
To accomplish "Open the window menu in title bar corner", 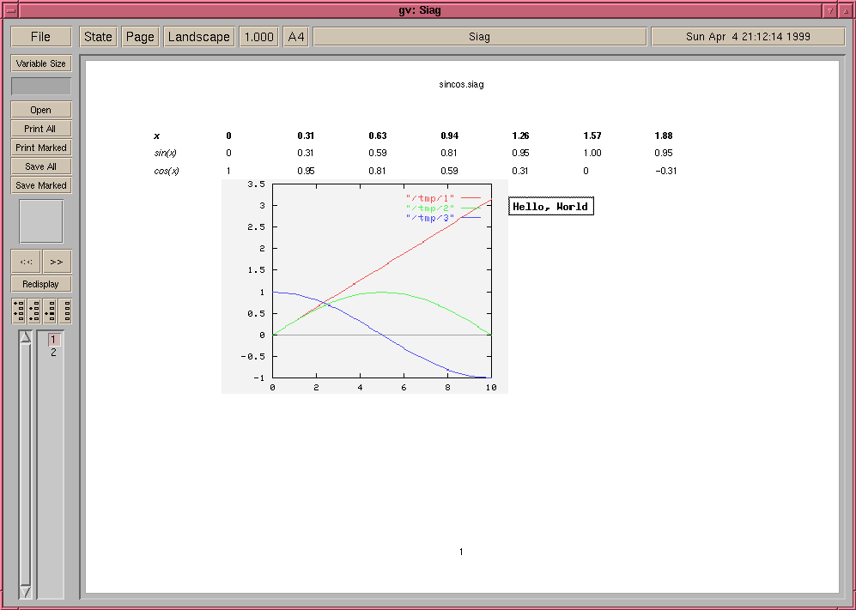I will coord(10,9).
